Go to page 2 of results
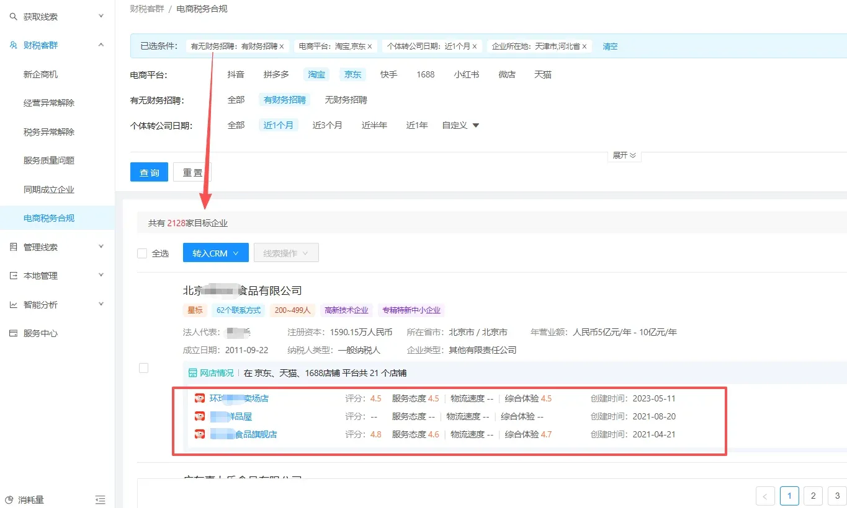The image size is (847, 508). pyautogui.click(x=813, y=496)
